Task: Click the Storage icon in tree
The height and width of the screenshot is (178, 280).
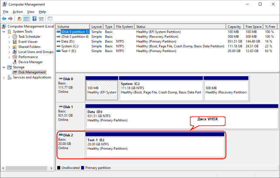Action: click(x=9, y=67)
